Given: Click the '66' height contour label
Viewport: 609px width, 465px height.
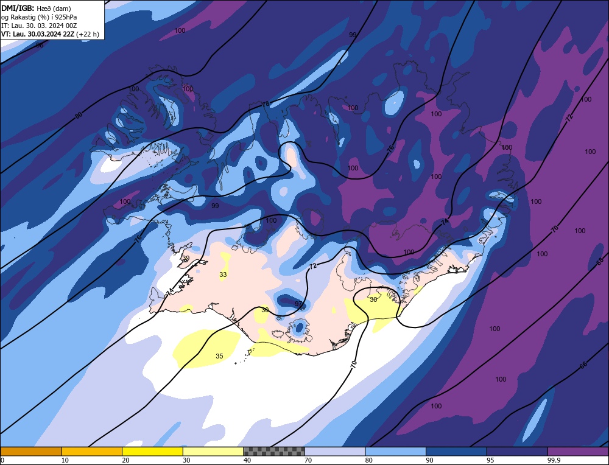Looking at the screenshot, I should (583, 365).
